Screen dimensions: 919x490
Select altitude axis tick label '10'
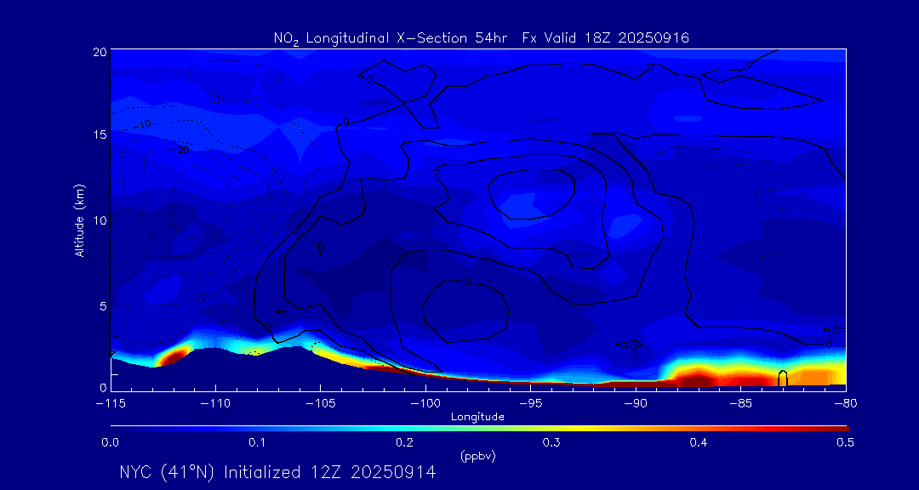point(100,220)
